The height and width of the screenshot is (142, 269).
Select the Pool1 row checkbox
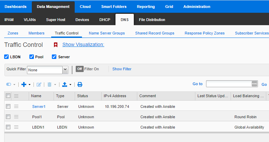(x=8, y=117)
